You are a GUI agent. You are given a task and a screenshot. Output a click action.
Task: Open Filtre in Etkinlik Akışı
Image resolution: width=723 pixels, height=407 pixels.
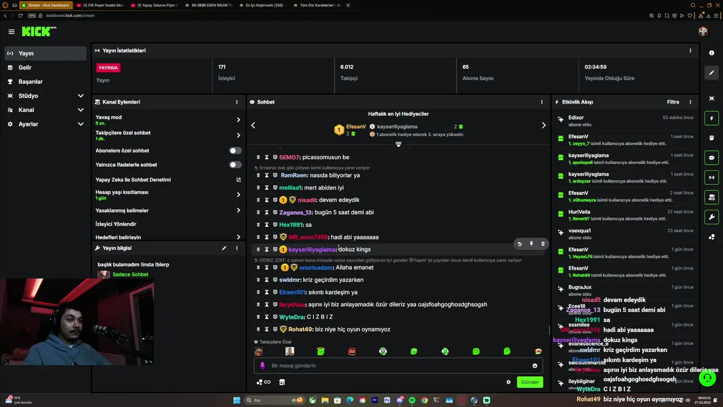[x=673, y=102]
